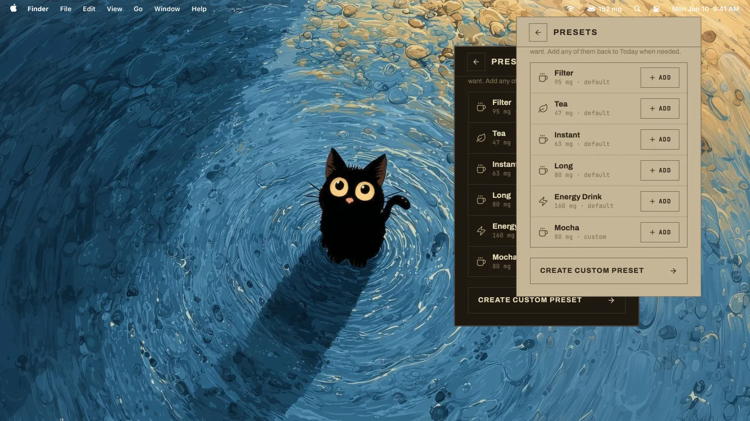Image resolution: width=750 pixels, height=421 pixels.
Task: Click the Tea leaf icon in dark panel
Action: click(481, 138)
